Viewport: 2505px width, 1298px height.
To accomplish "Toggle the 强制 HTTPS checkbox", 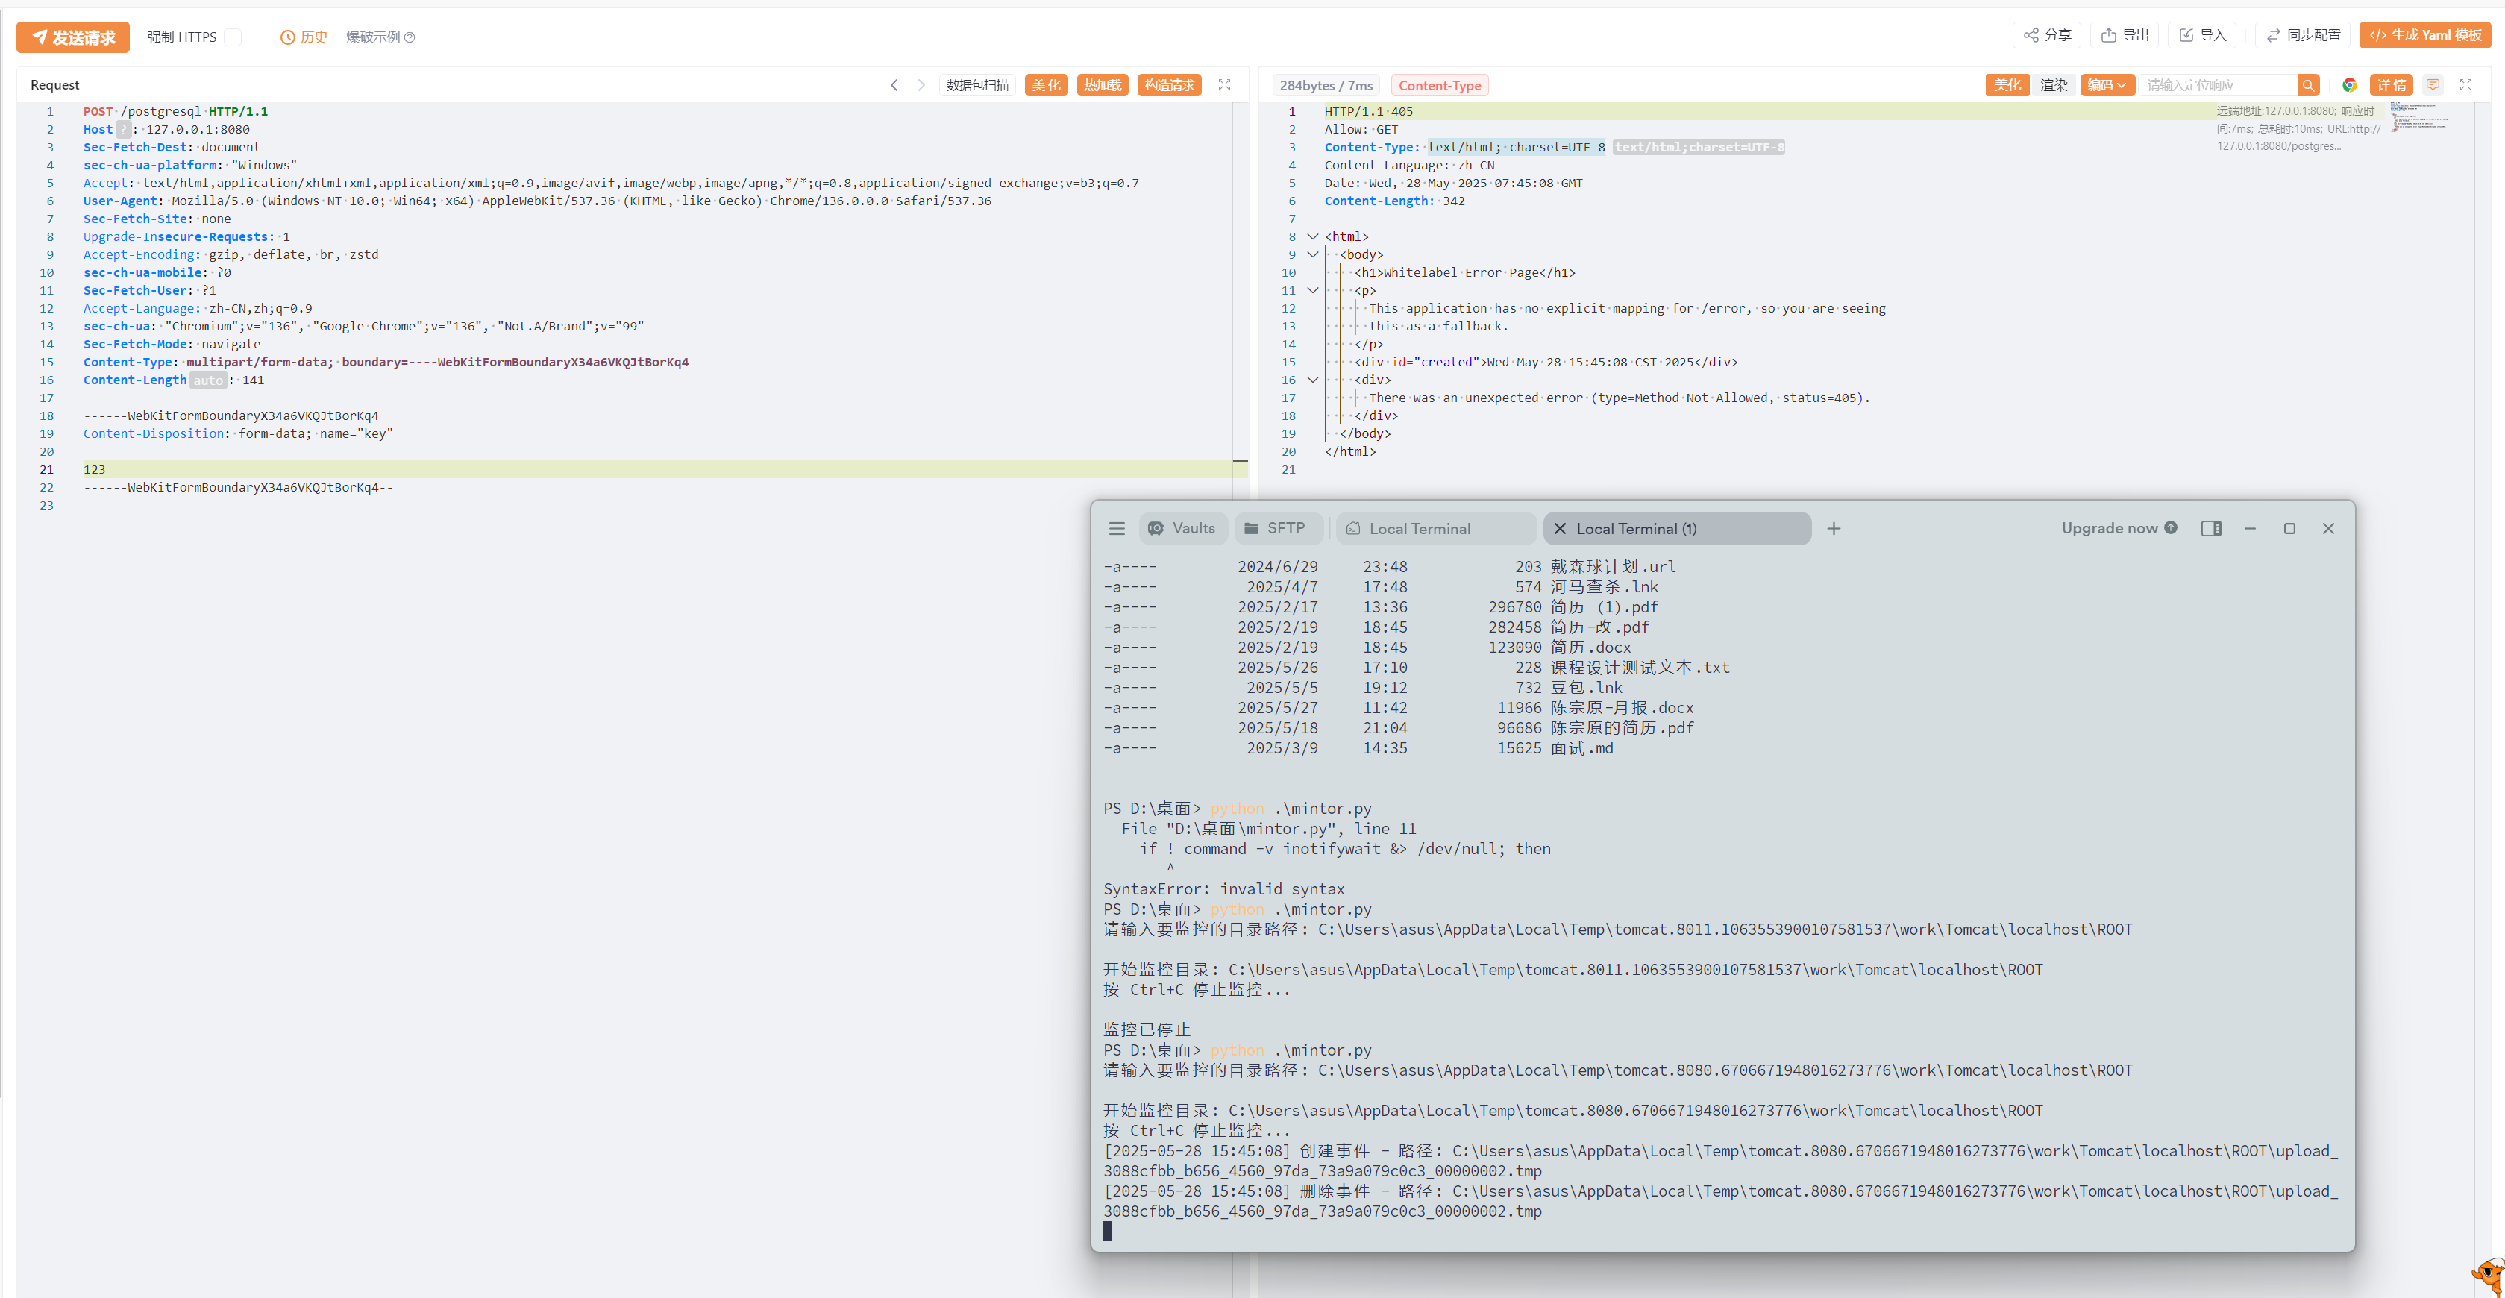I will tap(233, 37).
